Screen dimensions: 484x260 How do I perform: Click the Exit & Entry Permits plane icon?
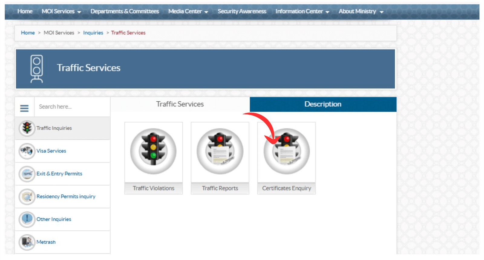(27, 174)
